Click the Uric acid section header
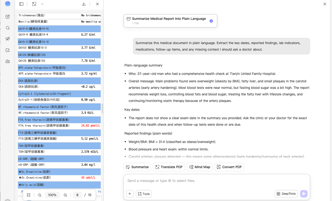 tap(59, 185)
